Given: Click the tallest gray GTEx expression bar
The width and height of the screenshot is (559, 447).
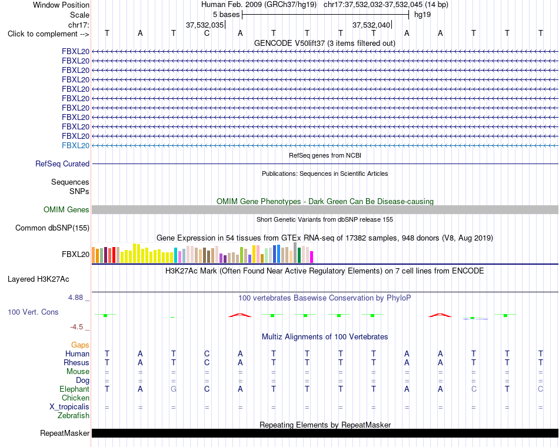Looking at the screenshot, I should coord(295,253).
